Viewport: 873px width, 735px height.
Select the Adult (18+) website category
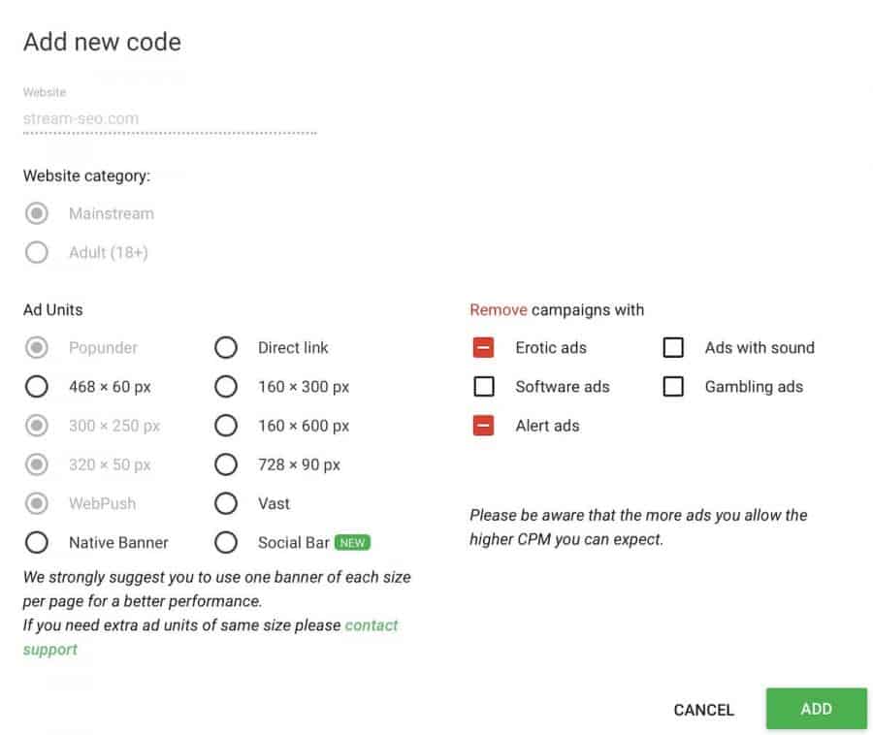pos(36,253)
